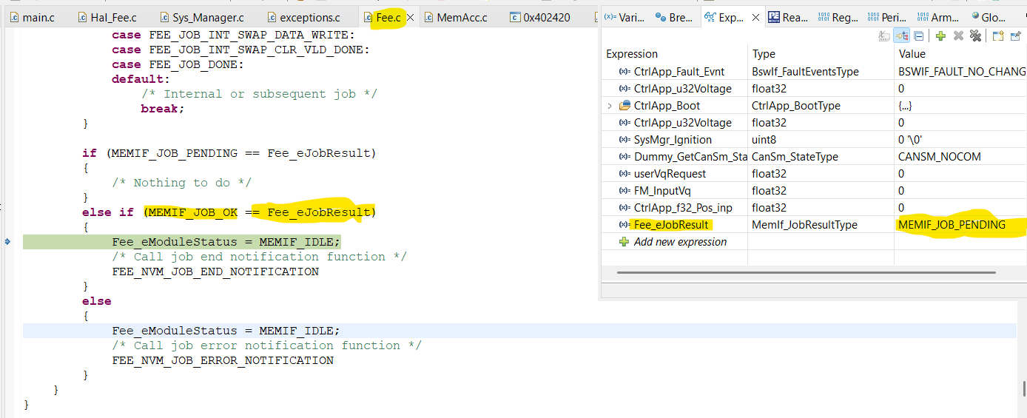The width and height of the screenshot is (1027, 418).
Task: Open the Rea... view tab with PE icon
Action: [789, 17]
